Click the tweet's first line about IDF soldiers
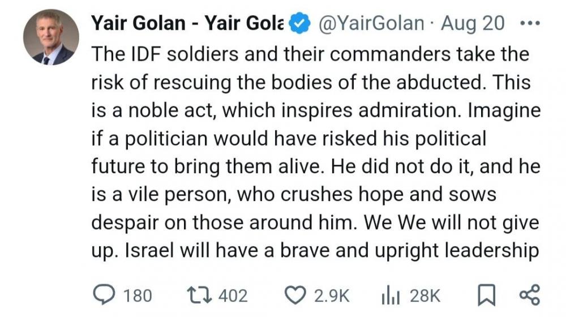The width and height of the screenshot is (566, 317). [x=310, y=55]
